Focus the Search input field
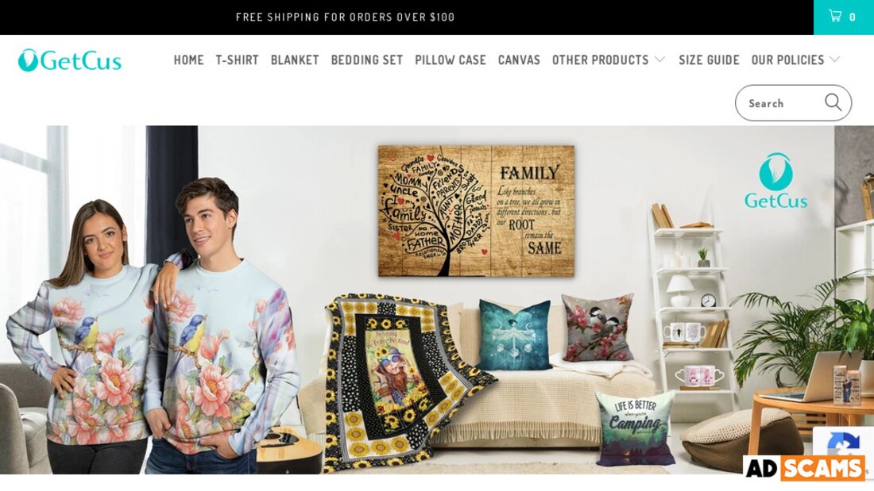The image size is (874, 491). point(780,103)
